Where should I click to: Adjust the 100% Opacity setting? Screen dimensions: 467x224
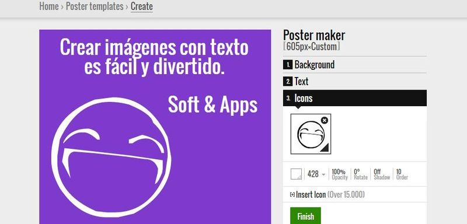(x=340, y=174)
